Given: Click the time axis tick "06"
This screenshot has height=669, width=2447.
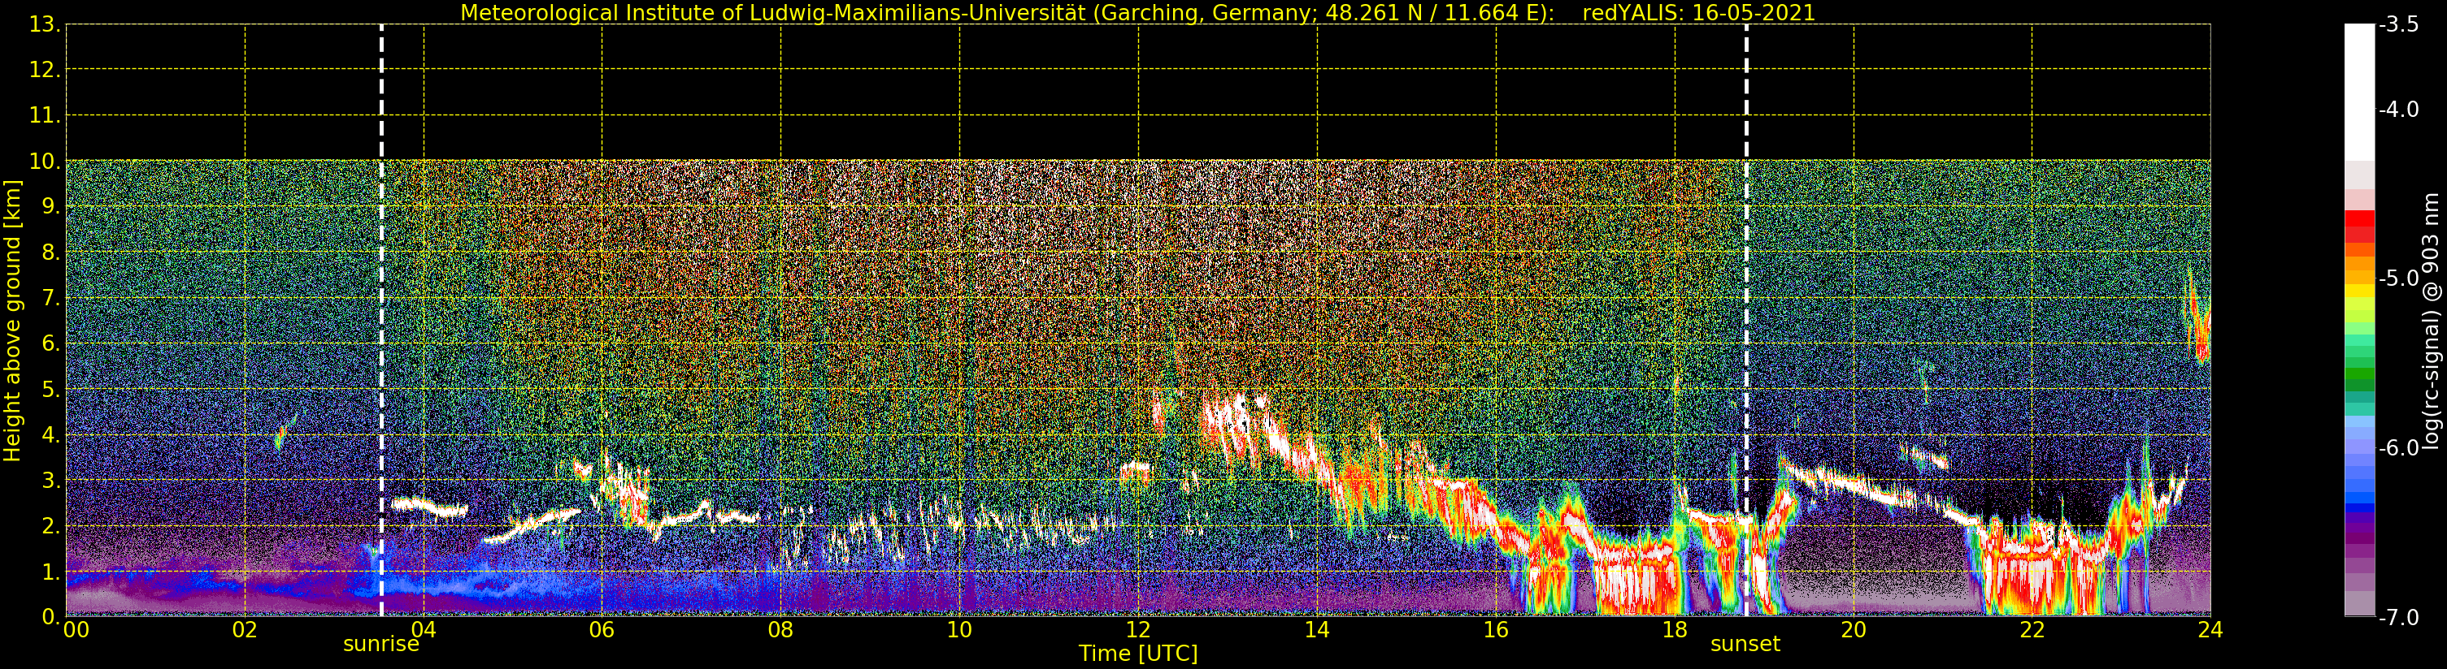Looking at the screenshot, I should (x=602, y=630).
